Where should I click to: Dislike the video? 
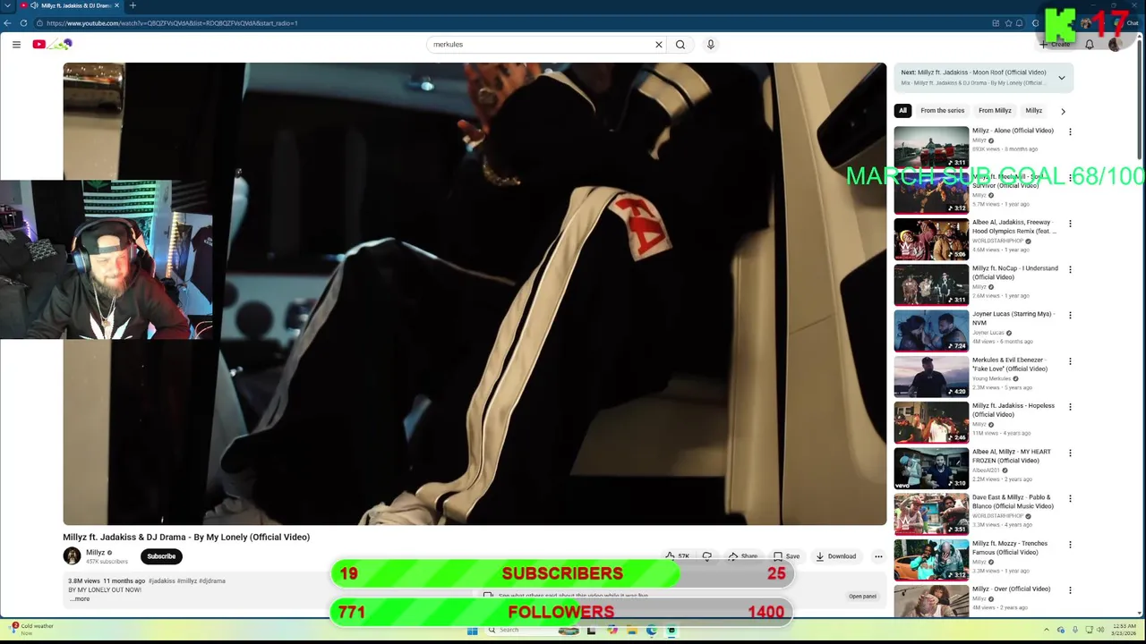click(x=706, y=556)
